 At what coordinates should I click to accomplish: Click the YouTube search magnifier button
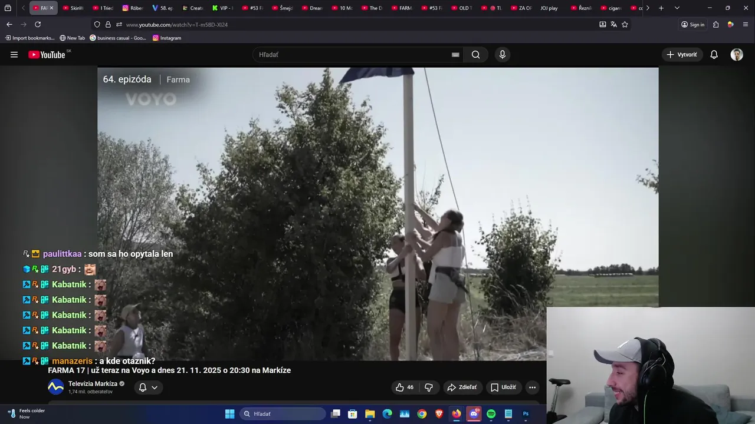475,55
